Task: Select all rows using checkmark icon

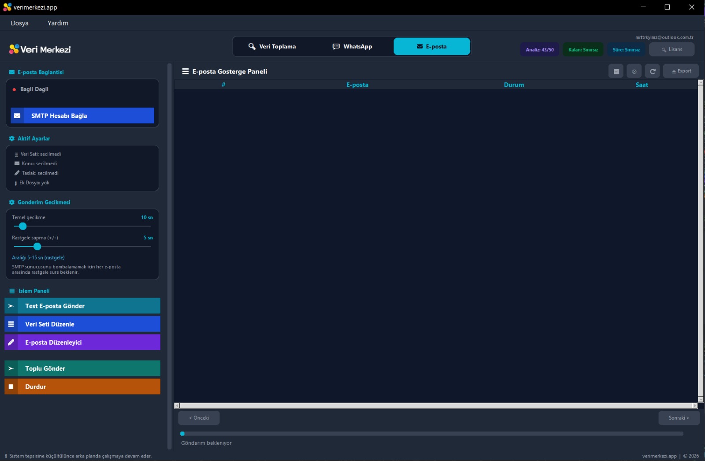Action: (x=616, y=71)
